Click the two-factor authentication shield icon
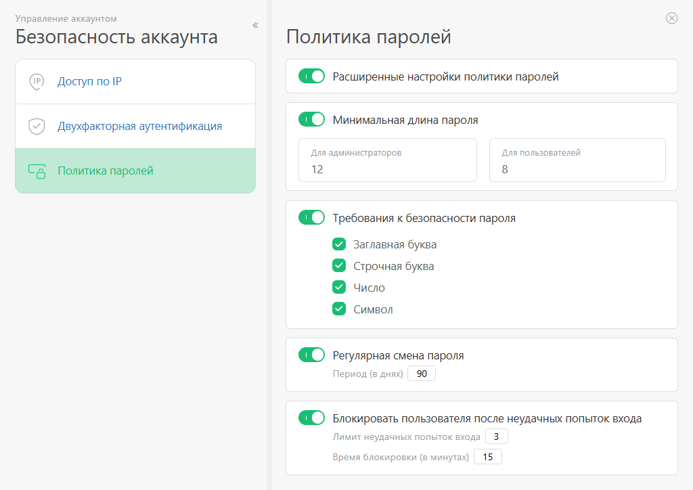 (37, 127)
